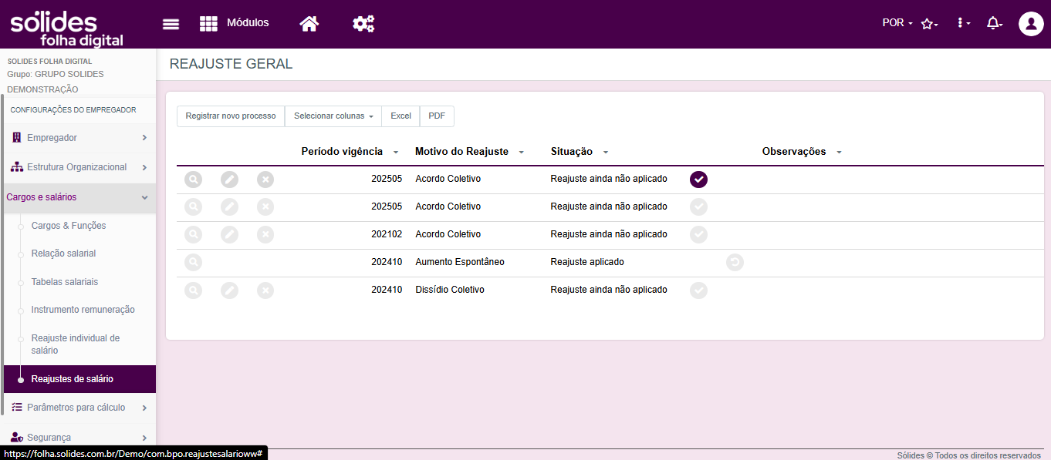Click the pencil icon on the first 202505 row
This screenshot has height=460, width=1051.
click(x=229, y=180)
